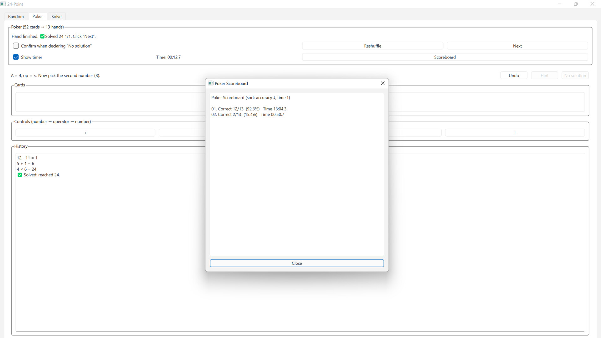The height and width of the screenshot is (338, 601).
Task: Click the Undo button
Action: pyautogui.click(x=514, y=75)
